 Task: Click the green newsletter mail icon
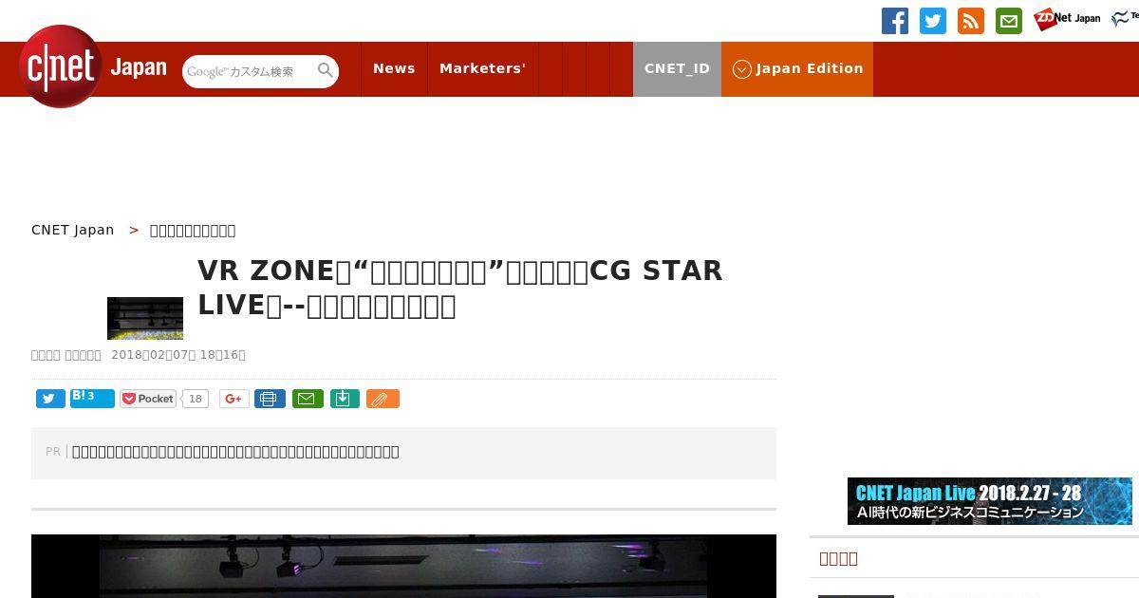(1009, 21)
